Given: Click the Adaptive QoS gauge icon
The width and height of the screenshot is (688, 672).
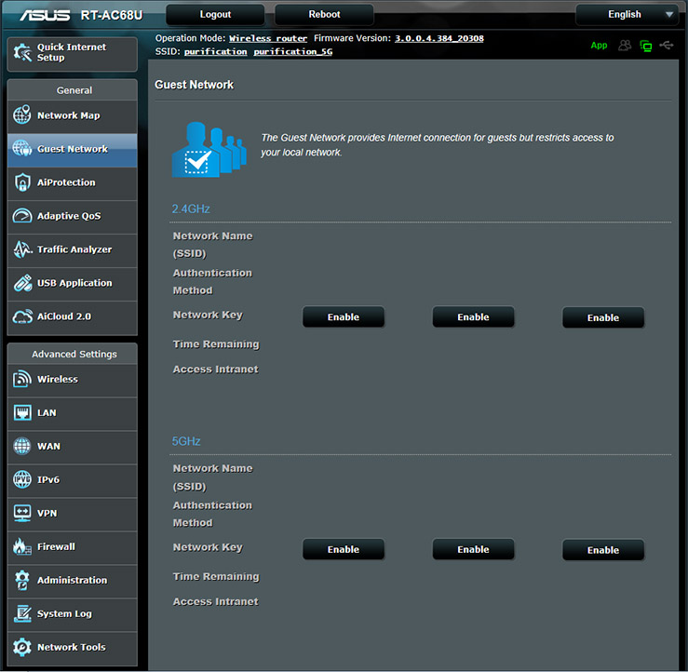Looking at the screenshot, I should point(22,216).
